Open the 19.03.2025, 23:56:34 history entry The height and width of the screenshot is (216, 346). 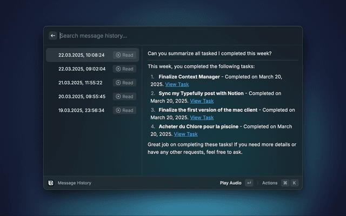coord(82,110)
